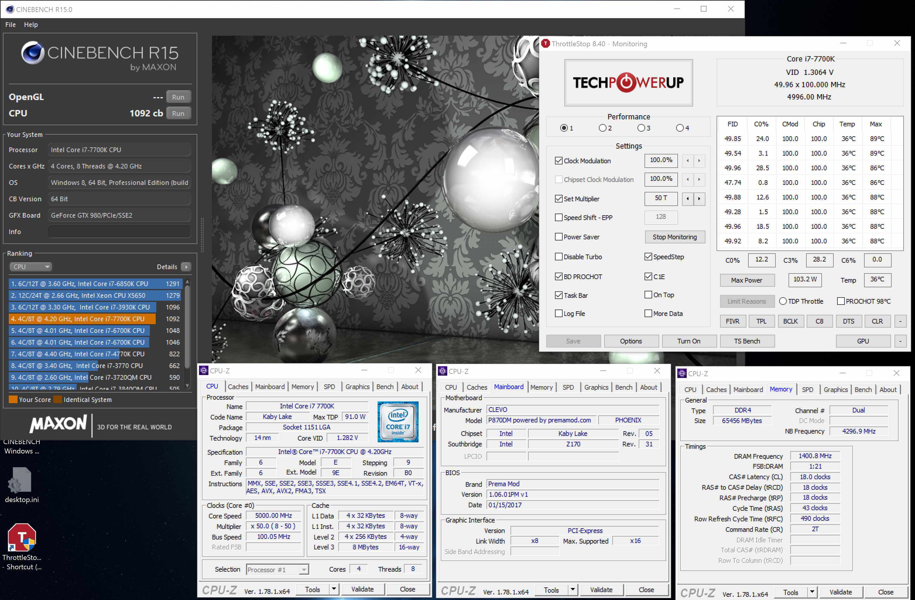Click the ThrottleStop title bar icon

(x=545, y=43)
